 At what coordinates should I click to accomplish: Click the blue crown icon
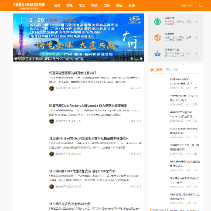pyautogui.click(x=157, y=53)
